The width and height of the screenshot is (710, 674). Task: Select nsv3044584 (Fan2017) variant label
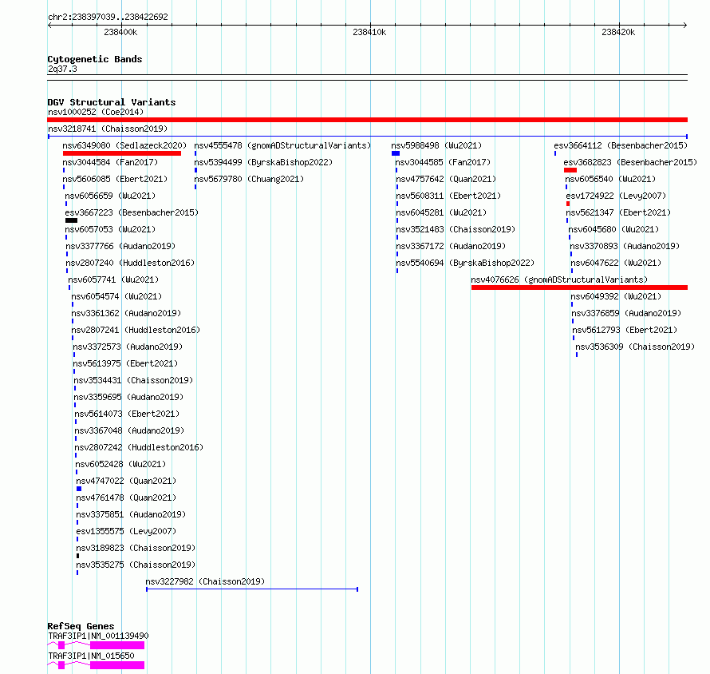coord(110,162)
